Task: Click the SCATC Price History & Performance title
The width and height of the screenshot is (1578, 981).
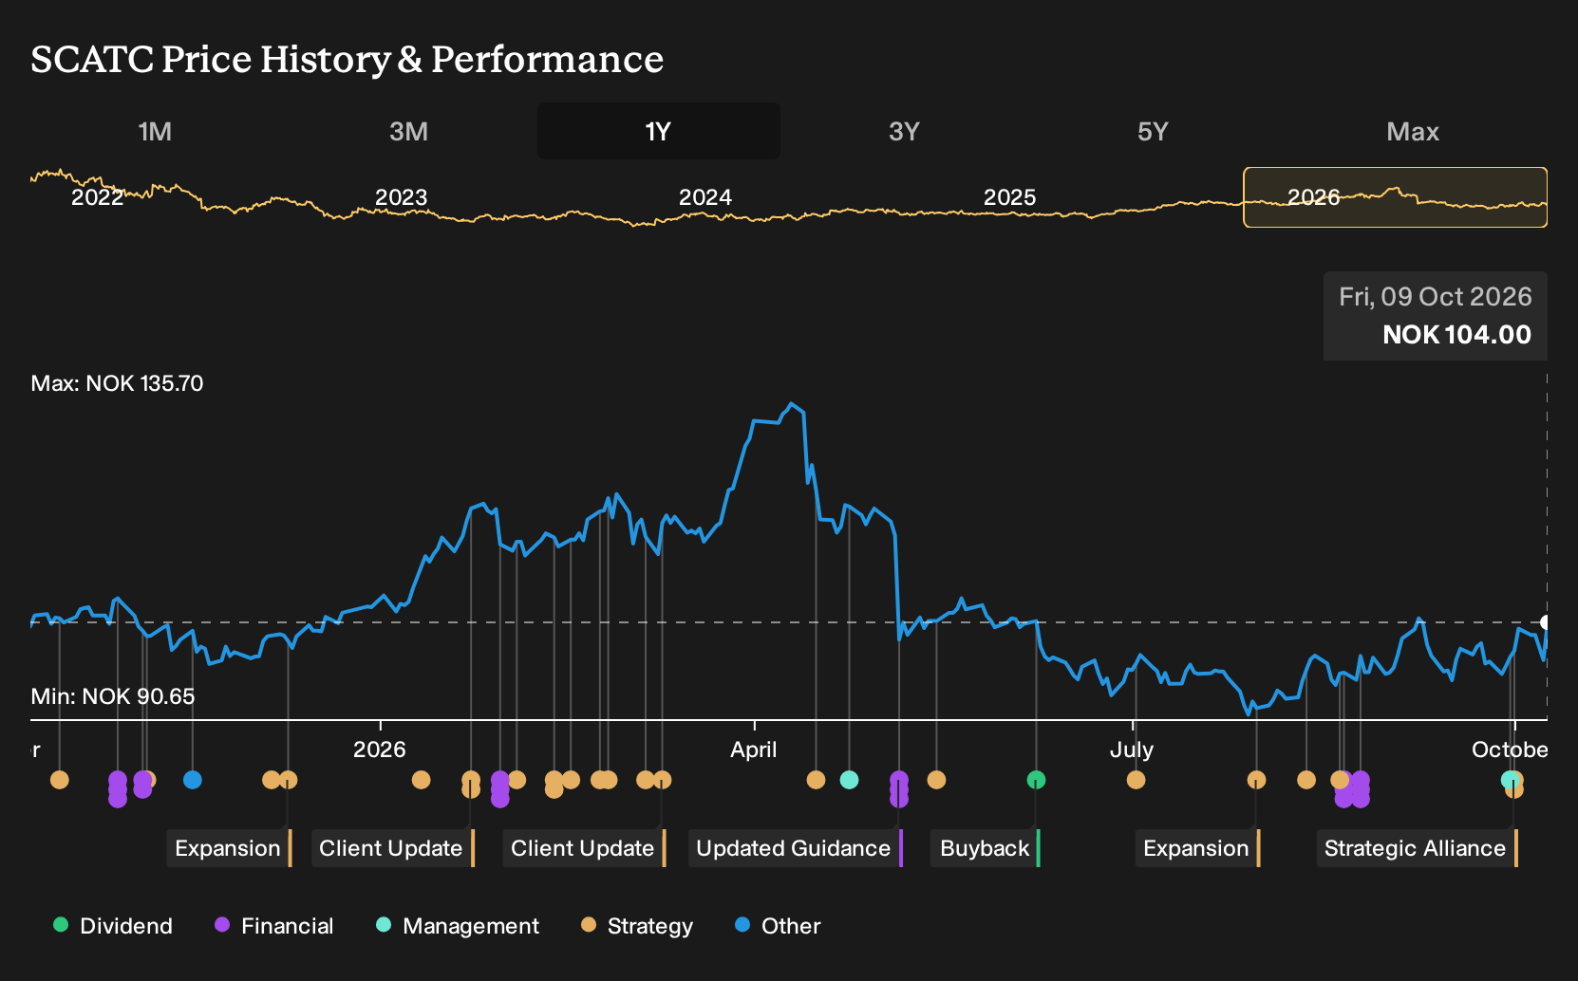Action: point(348,59)
